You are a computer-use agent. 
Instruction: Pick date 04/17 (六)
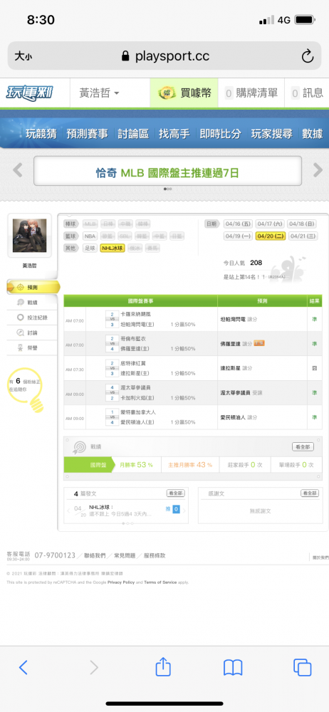point(269,224)
